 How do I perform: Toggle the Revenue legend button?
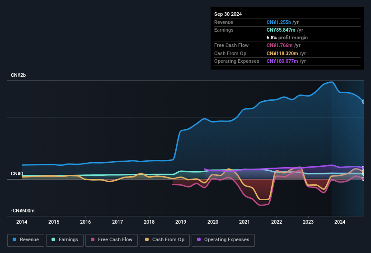pos(26,240)
